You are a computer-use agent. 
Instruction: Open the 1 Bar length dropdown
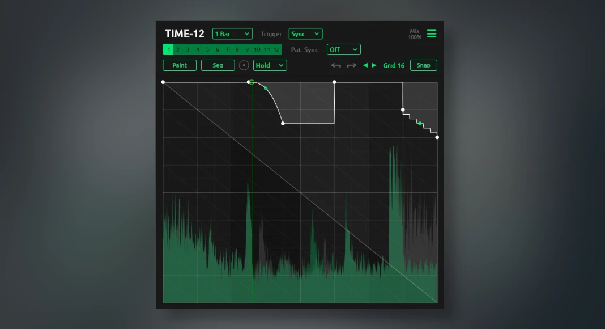[232, 34]
